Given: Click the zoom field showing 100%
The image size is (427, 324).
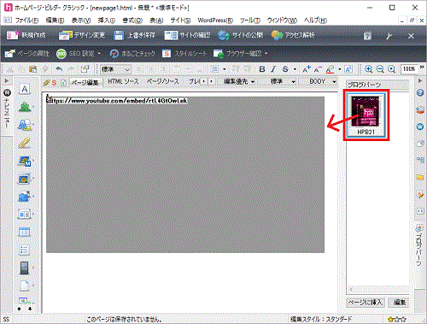Looking at the screenshot, I should [409, 69].
